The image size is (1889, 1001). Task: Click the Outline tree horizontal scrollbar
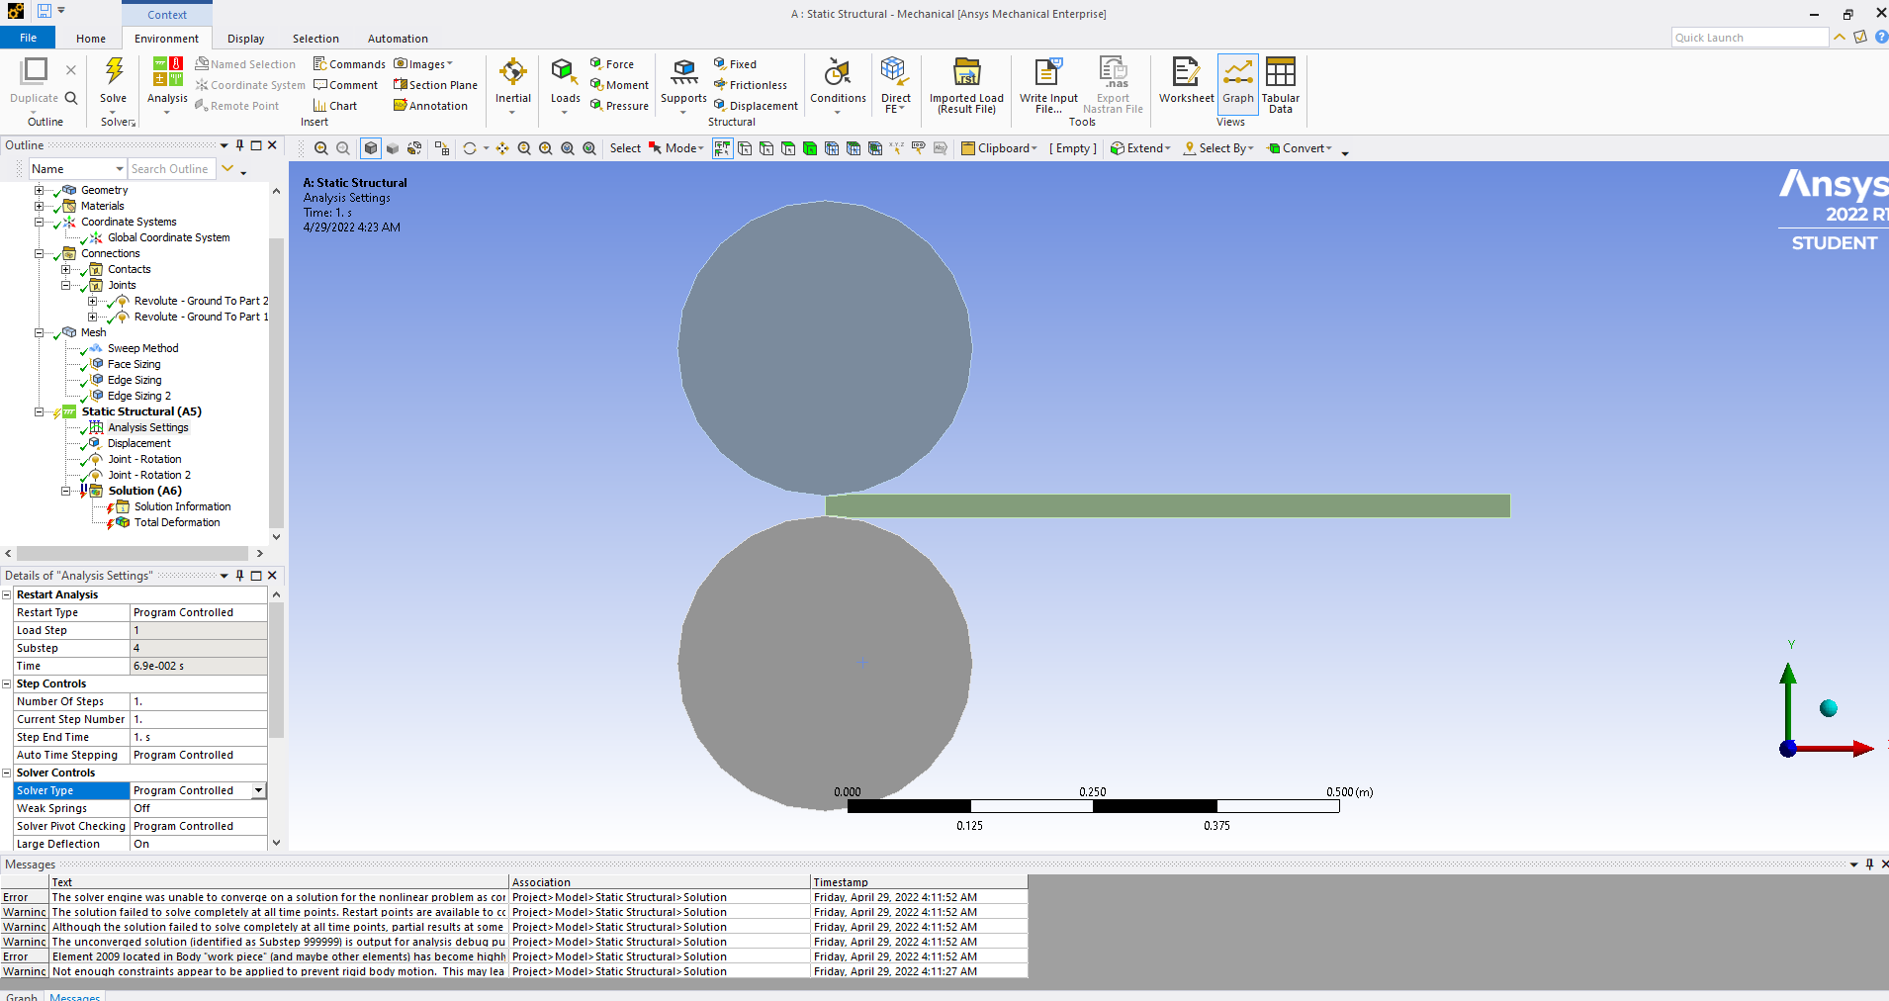click(x=133, y=553)
